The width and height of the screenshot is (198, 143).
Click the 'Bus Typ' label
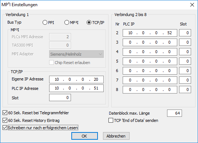point(14,22)
